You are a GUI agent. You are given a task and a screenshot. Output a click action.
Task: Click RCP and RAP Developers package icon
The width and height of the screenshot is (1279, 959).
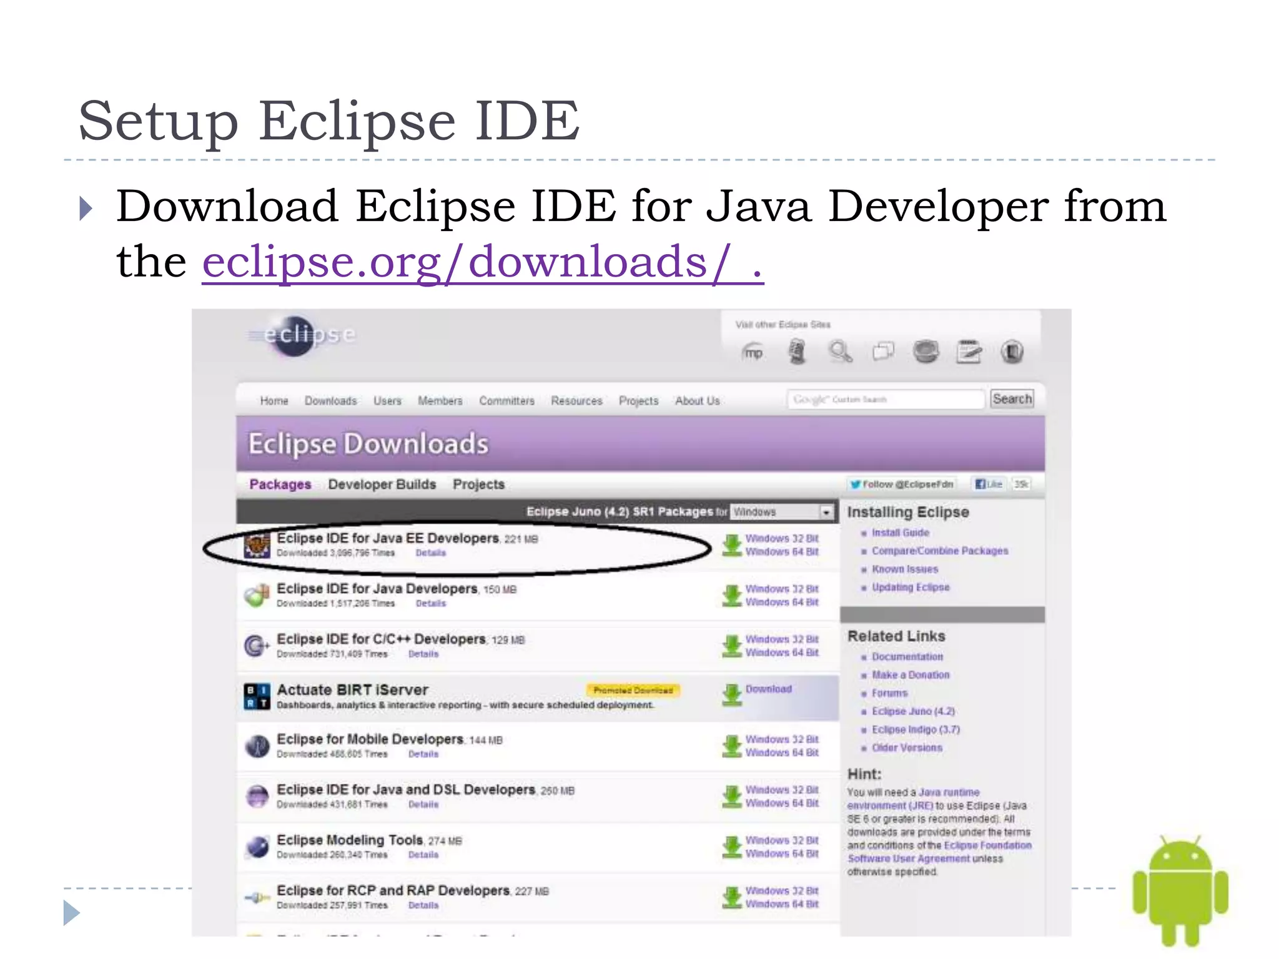tap(257, 898)
